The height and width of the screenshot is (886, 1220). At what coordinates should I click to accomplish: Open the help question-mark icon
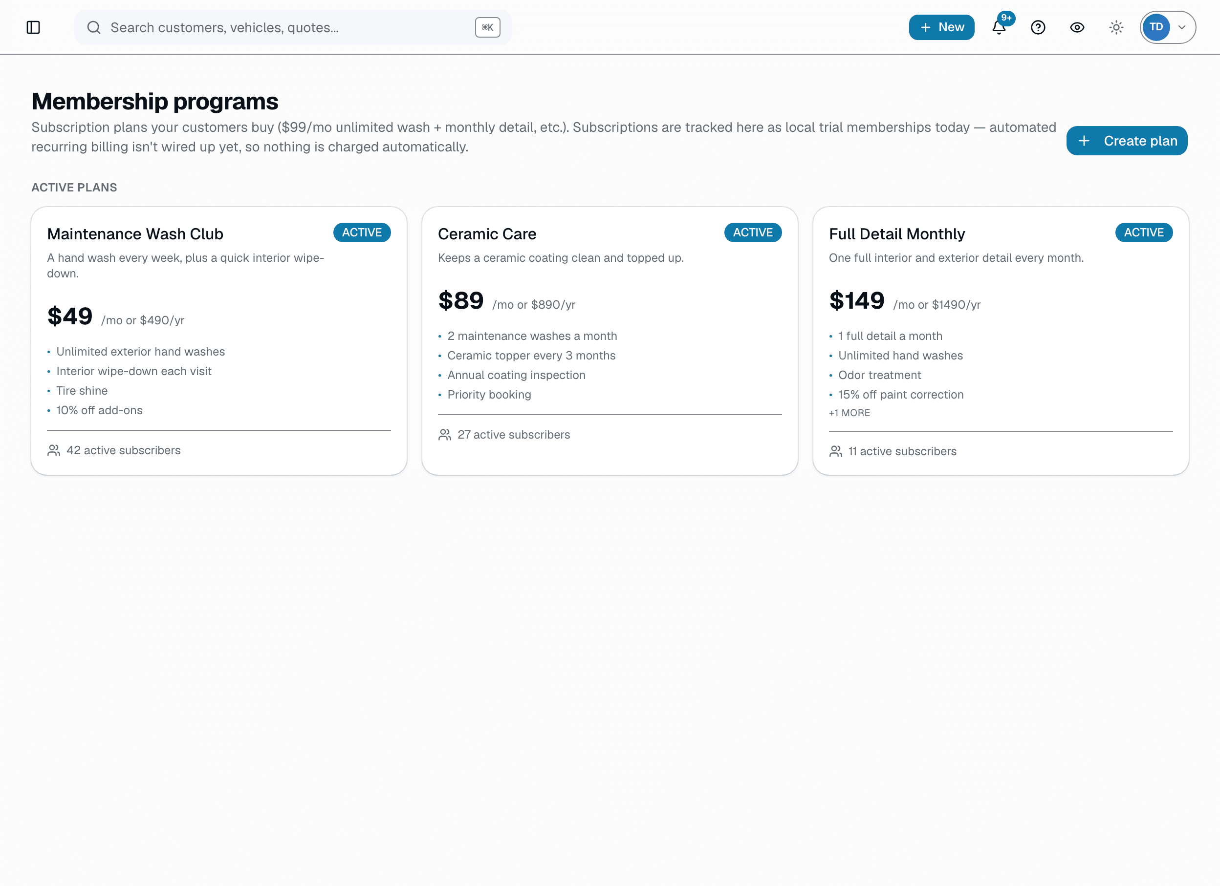click(x=1038, y=27)
